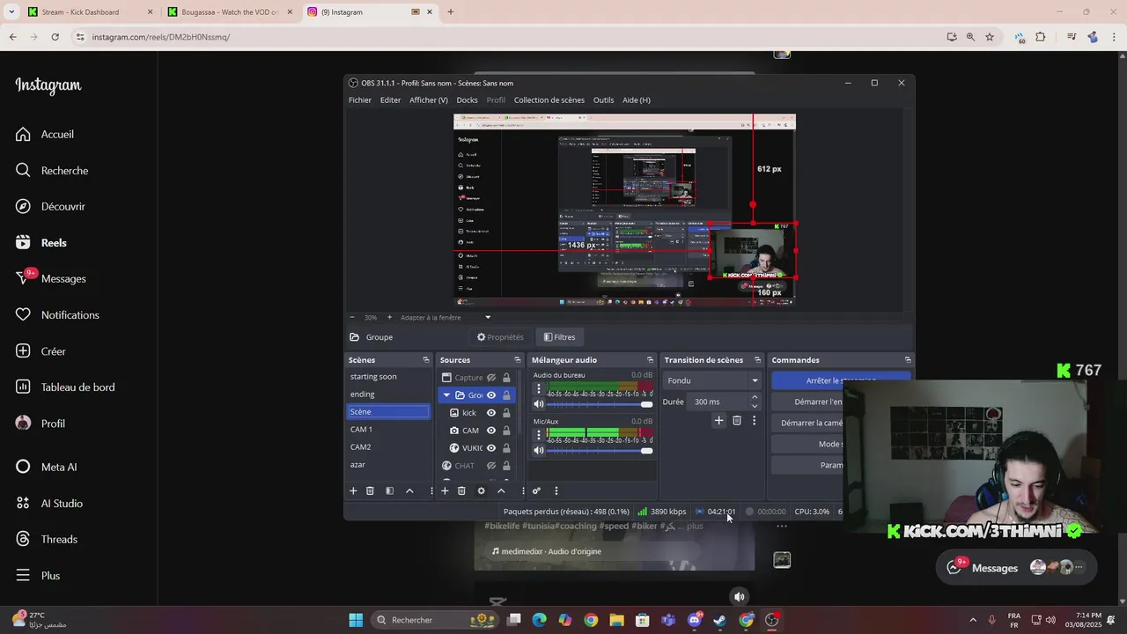Move the selected source up
This screenshot has width=1127, height=634.
[x=501, y=490]
